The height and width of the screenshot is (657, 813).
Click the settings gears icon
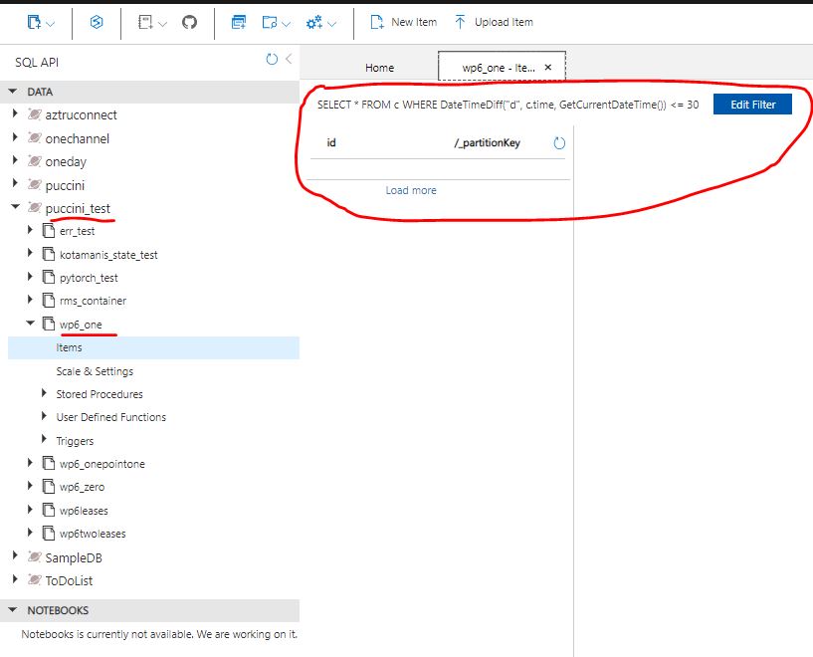point(314,22)
